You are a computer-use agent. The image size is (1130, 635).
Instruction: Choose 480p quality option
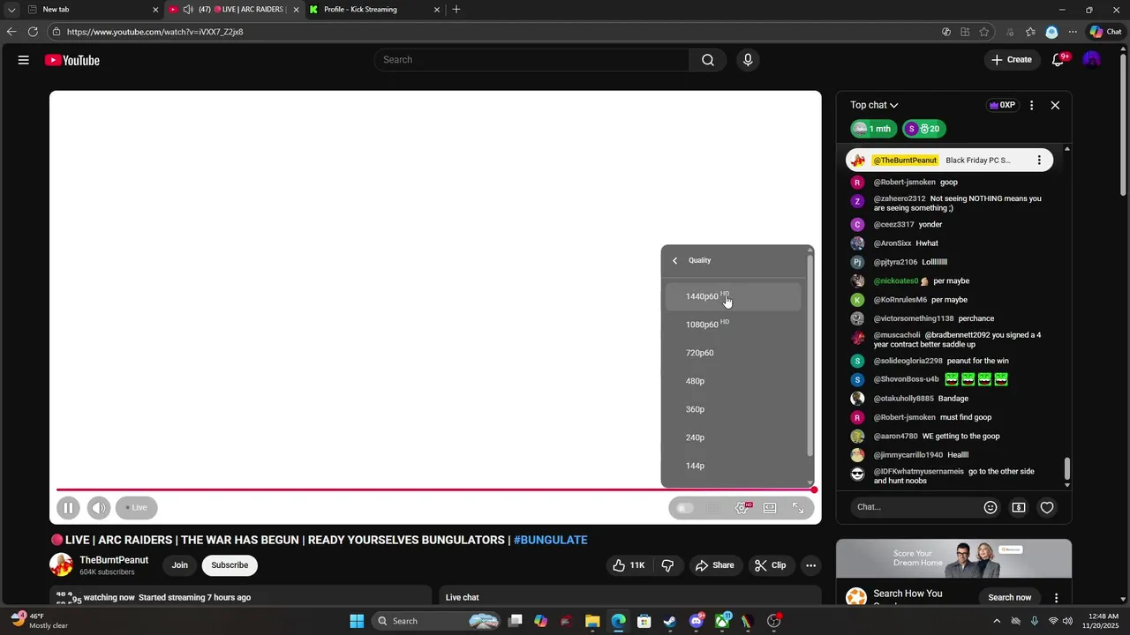pyautogui.click(x=734, y=381)
